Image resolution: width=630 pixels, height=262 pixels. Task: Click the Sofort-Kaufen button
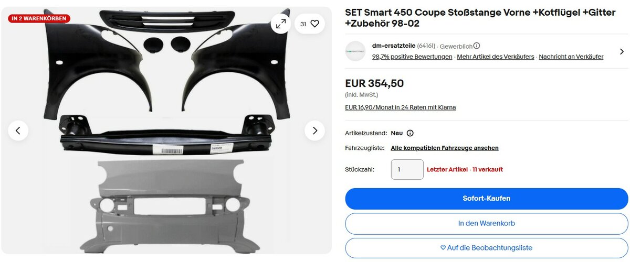click(486, 199)
